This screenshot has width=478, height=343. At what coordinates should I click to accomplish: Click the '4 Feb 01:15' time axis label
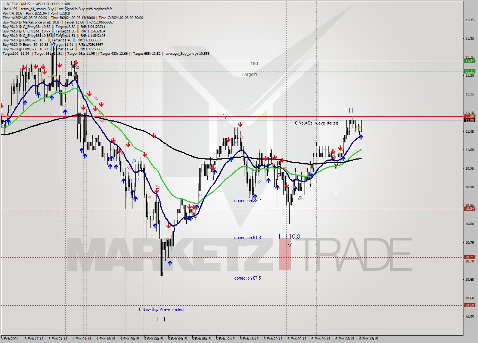81,339
